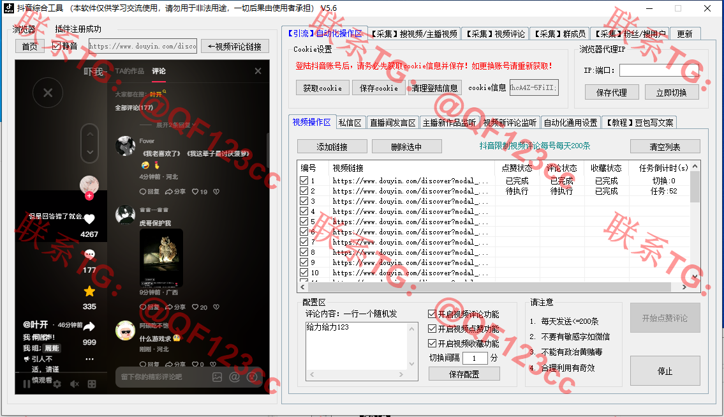
Task: Click the 立即切换 proxy button
Action: coord(671,93)
